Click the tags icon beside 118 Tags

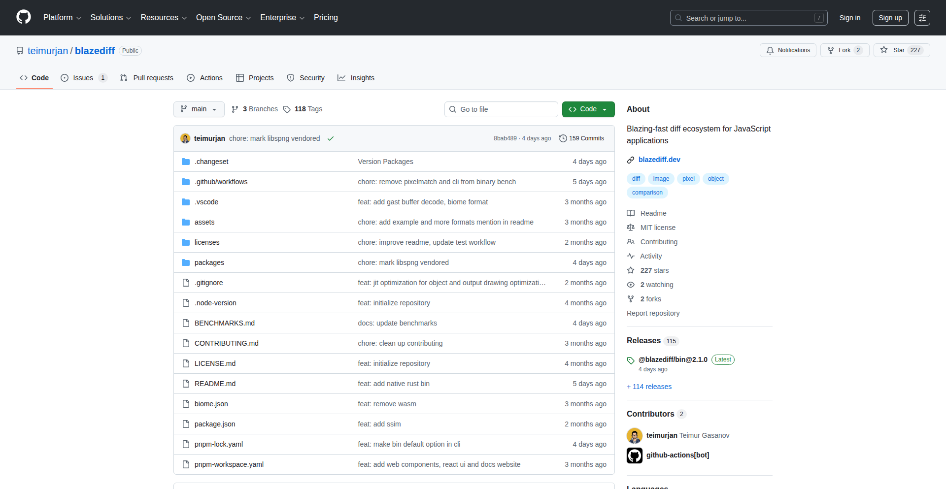(x=287, y=109)
